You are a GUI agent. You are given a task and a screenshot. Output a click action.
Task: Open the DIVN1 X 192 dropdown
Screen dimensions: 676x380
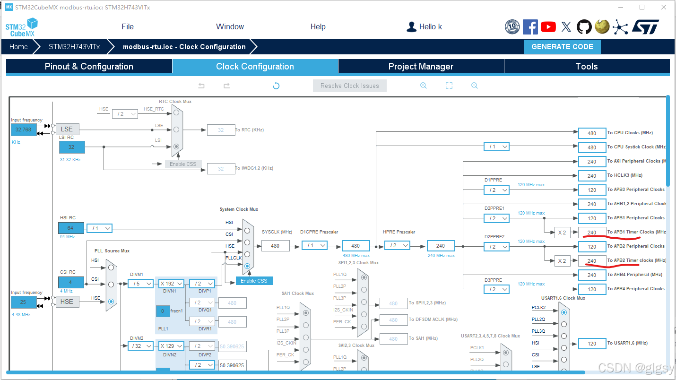click(x=171, y=284)
